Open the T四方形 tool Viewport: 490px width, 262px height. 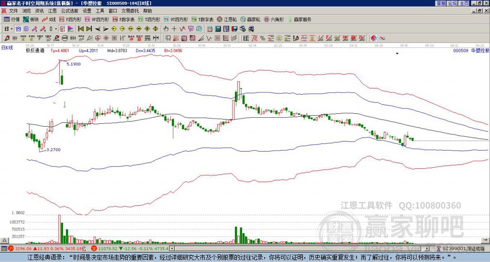pyautogui.click(x=149, y=19)
